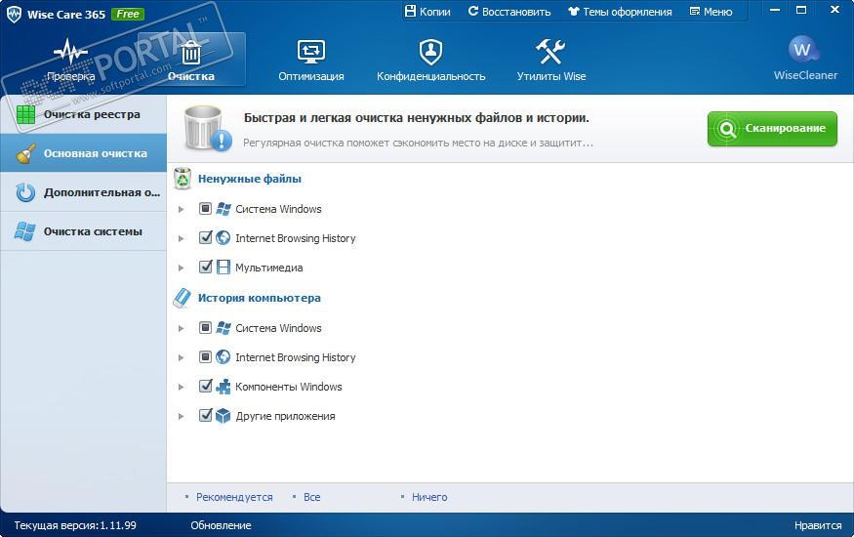Expand the Другие приложения row
This screenshot has height=537, width=854.
pyautogui.click(x=182, y=417)
